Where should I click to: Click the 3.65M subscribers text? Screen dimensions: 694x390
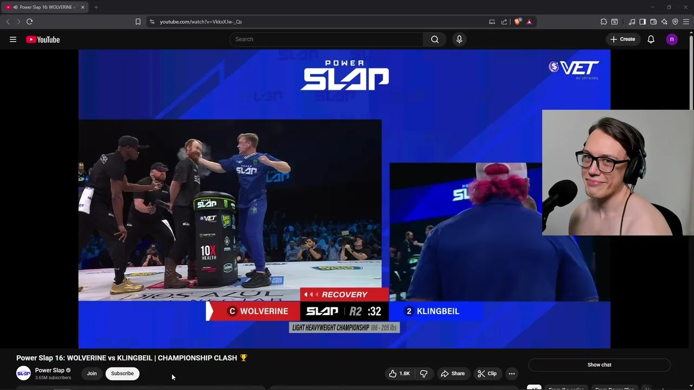(x=53, y=378)
